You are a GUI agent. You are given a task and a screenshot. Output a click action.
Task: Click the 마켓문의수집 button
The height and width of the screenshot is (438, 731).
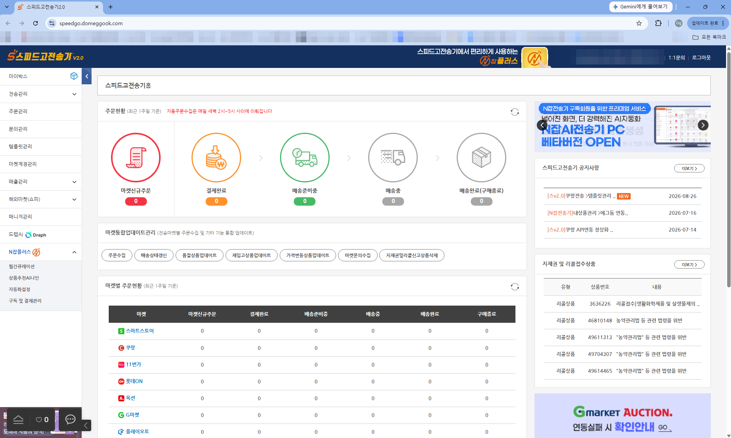click(x=358, y=255)
